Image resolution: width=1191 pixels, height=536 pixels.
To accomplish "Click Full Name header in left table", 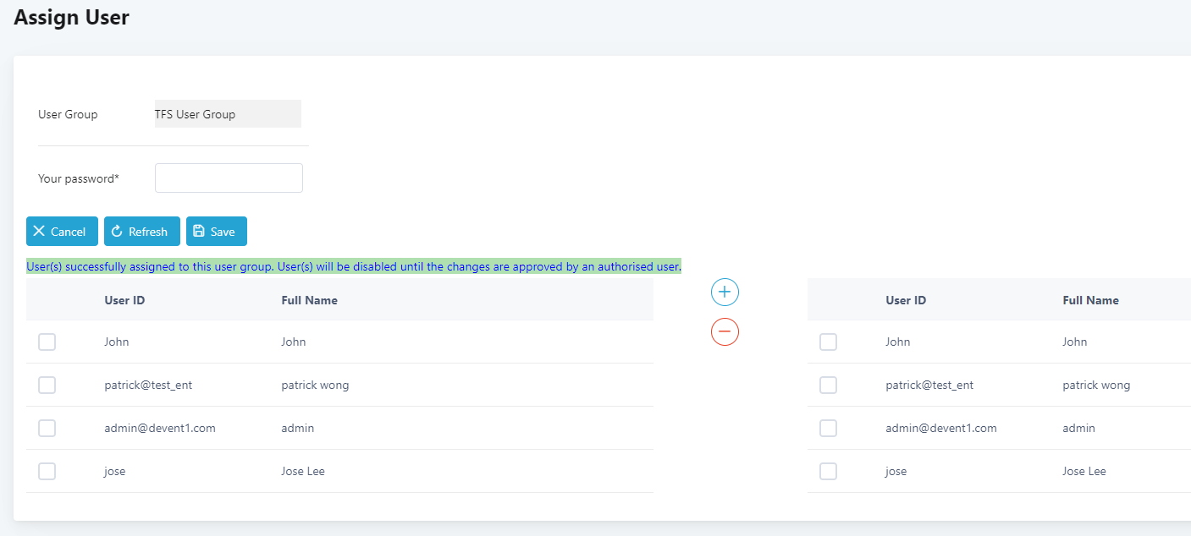I will coord(309,300).
